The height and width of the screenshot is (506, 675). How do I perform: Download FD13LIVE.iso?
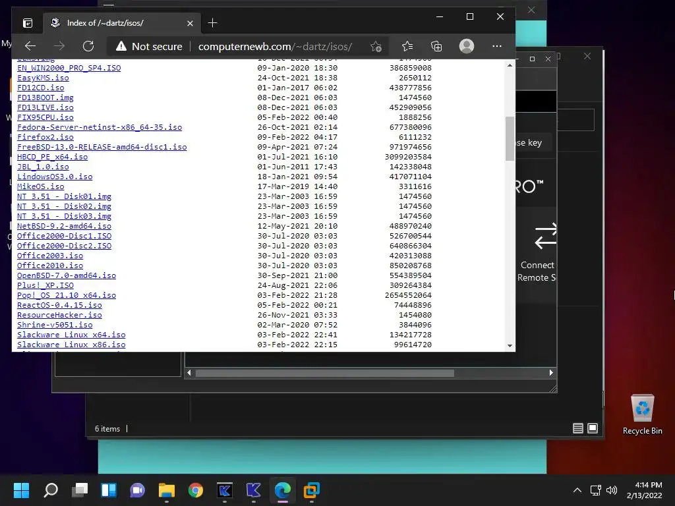(x=45, y=107)
